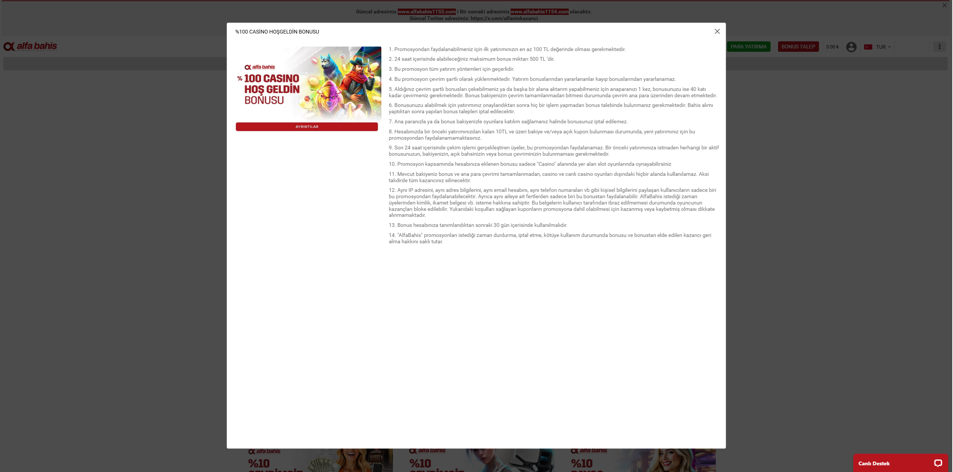Screen dimensions: 953x472
Task: Open the Canlı Destek chat bubble icon
Action: tap(938, 463)
